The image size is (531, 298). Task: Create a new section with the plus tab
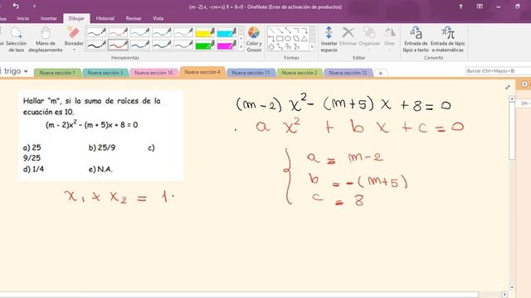[x=381, y=73]
